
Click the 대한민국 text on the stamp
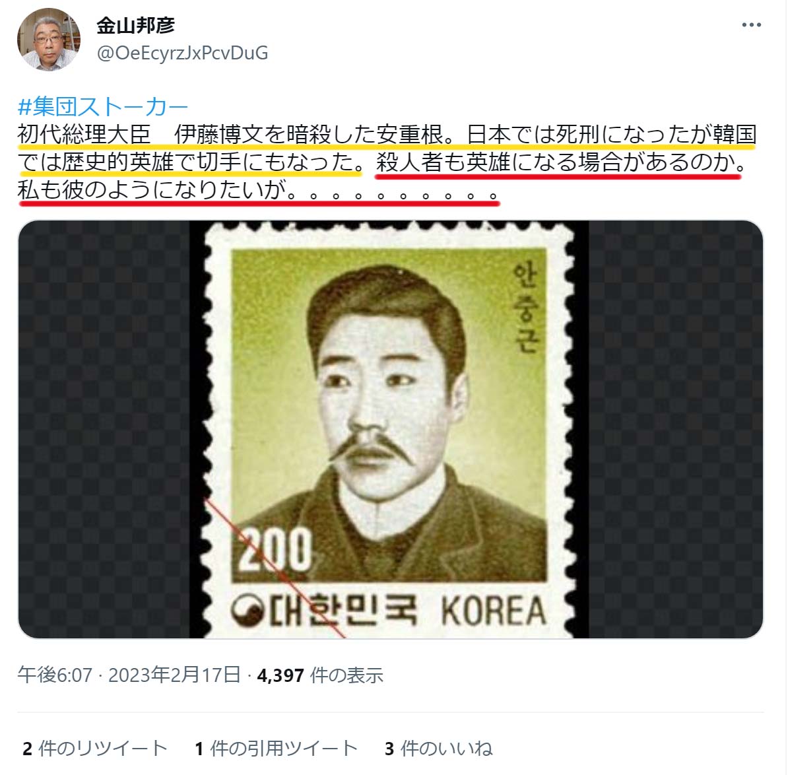pos(343,610)
